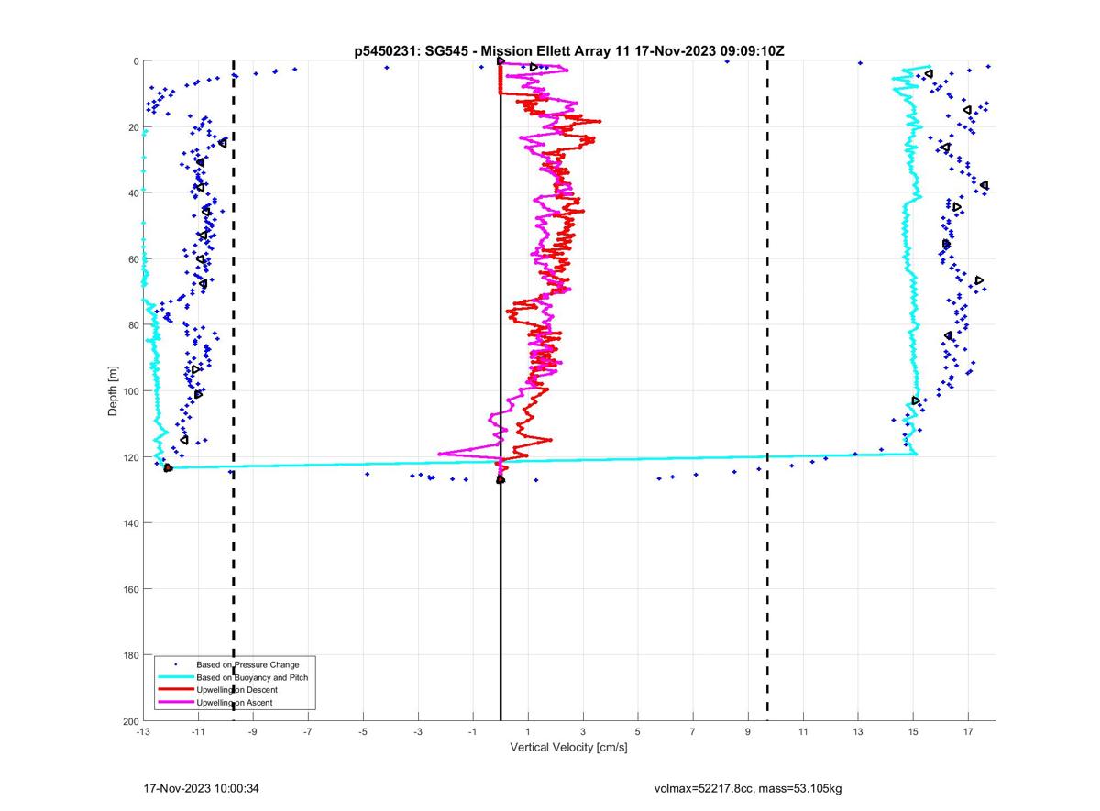Click velocity-axis tick label "1"

click(x=528, y=732)
